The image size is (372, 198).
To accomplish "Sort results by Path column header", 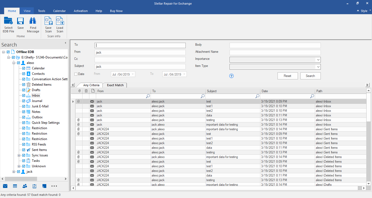I will tap(340, 91).
